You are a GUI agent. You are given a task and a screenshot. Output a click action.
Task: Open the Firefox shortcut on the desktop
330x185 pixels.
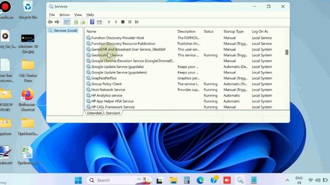coord(28,100)
